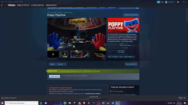Click the thumbnail strip scrollbar handle
This screenshot has width=188, height=105.
pos(54,59)
